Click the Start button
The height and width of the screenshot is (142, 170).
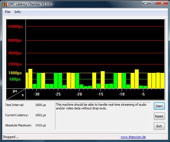(159, 106)
